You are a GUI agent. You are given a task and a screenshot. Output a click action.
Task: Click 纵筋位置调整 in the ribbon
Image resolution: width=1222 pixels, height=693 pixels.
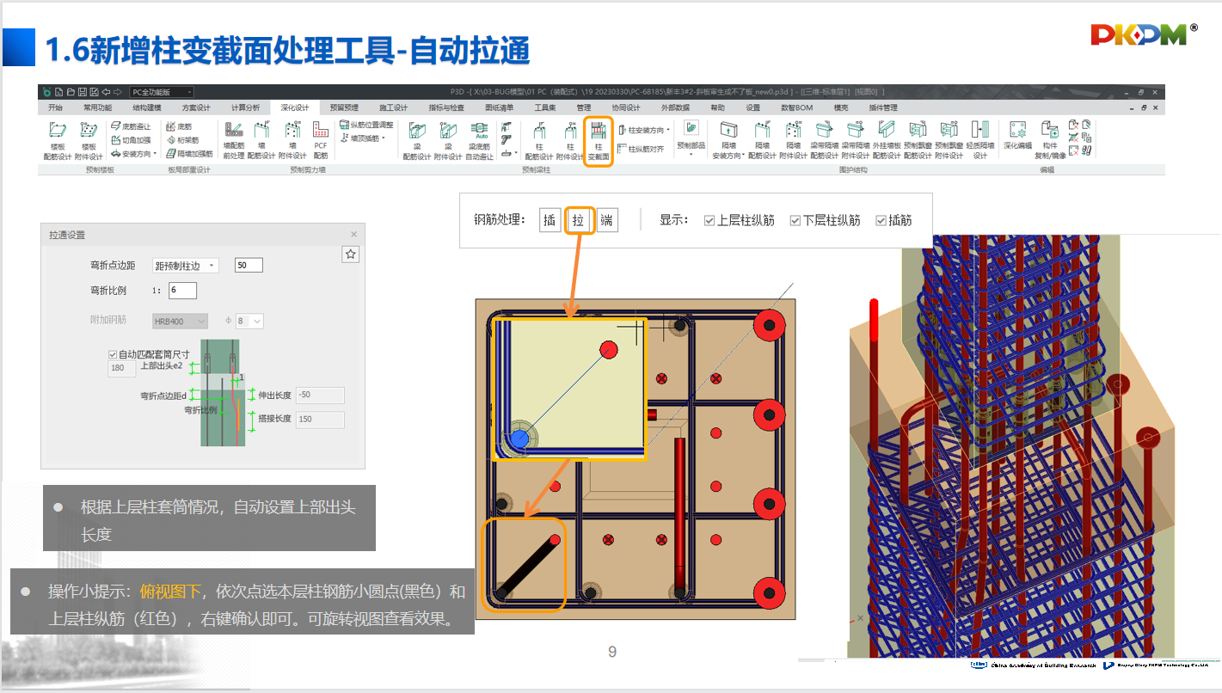pyautogui.click(x=366, y=126)
